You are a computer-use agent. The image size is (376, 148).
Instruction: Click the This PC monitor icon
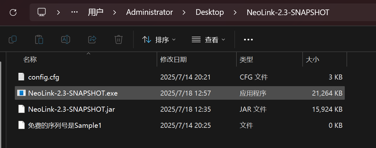42,12
